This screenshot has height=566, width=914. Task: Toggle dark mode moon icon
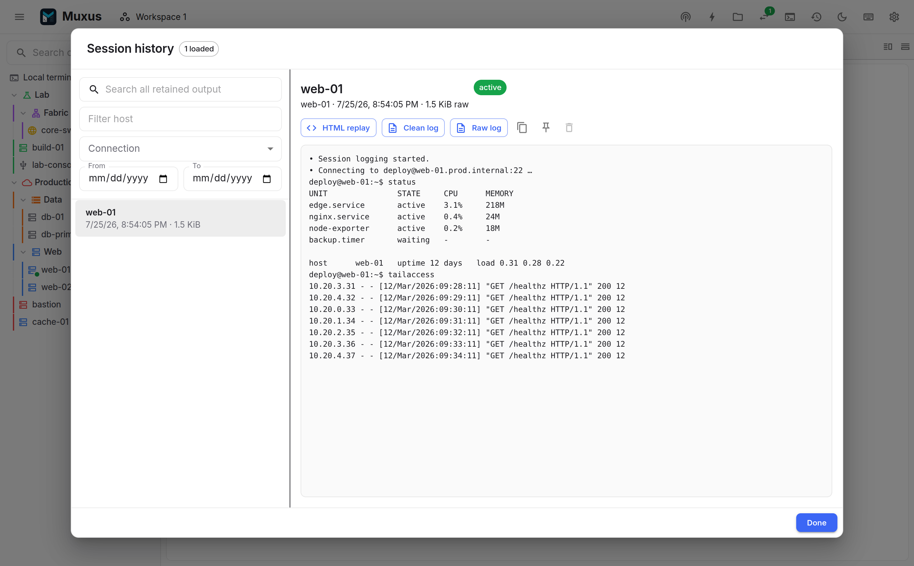[842, 17]
